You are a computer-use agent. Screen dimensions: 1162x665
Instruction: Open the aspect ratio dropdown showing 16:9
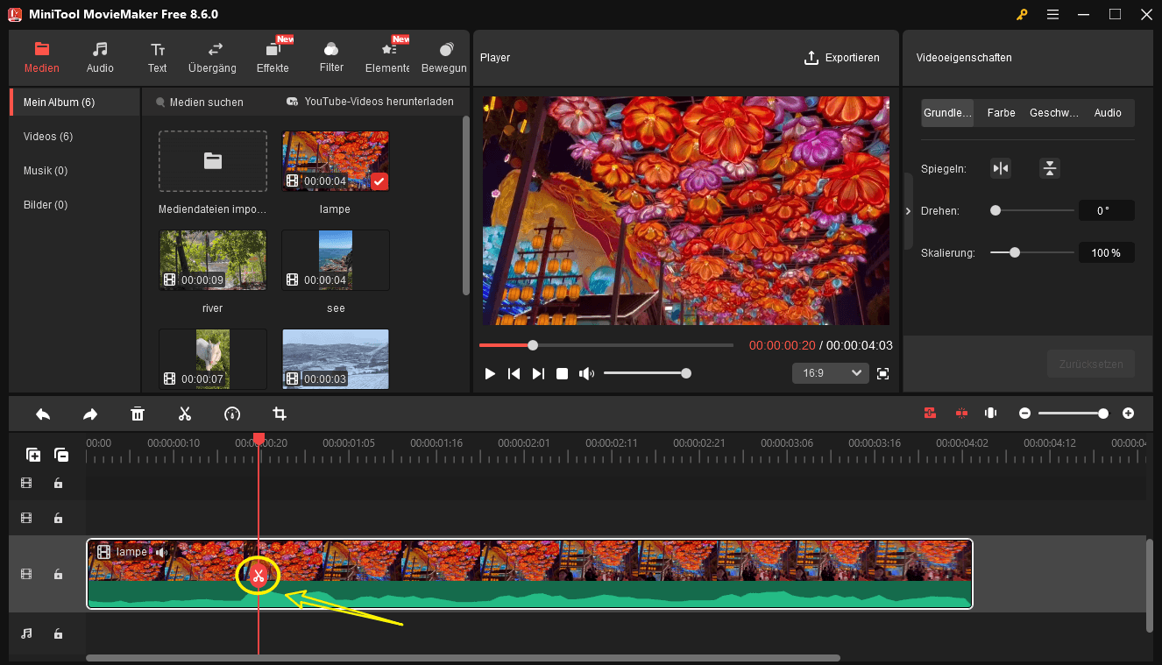830,372
